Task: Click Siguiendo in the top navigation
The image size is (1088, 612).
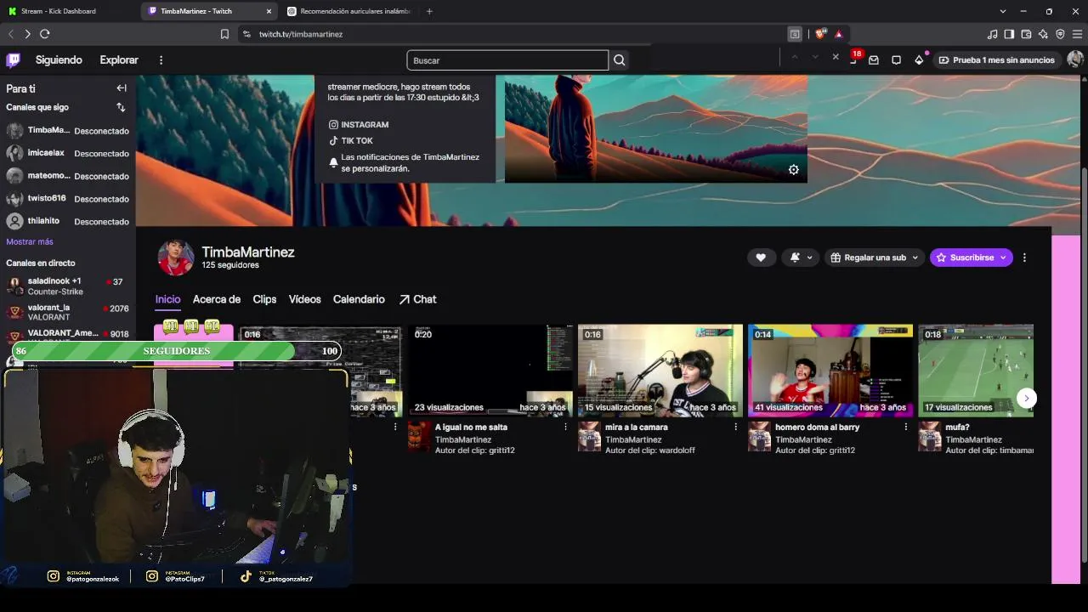Action: (59, 60)
